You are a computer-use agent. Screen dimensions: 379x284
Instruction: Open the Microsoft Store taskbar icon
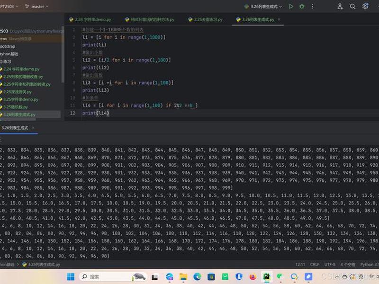pos(211,277)
